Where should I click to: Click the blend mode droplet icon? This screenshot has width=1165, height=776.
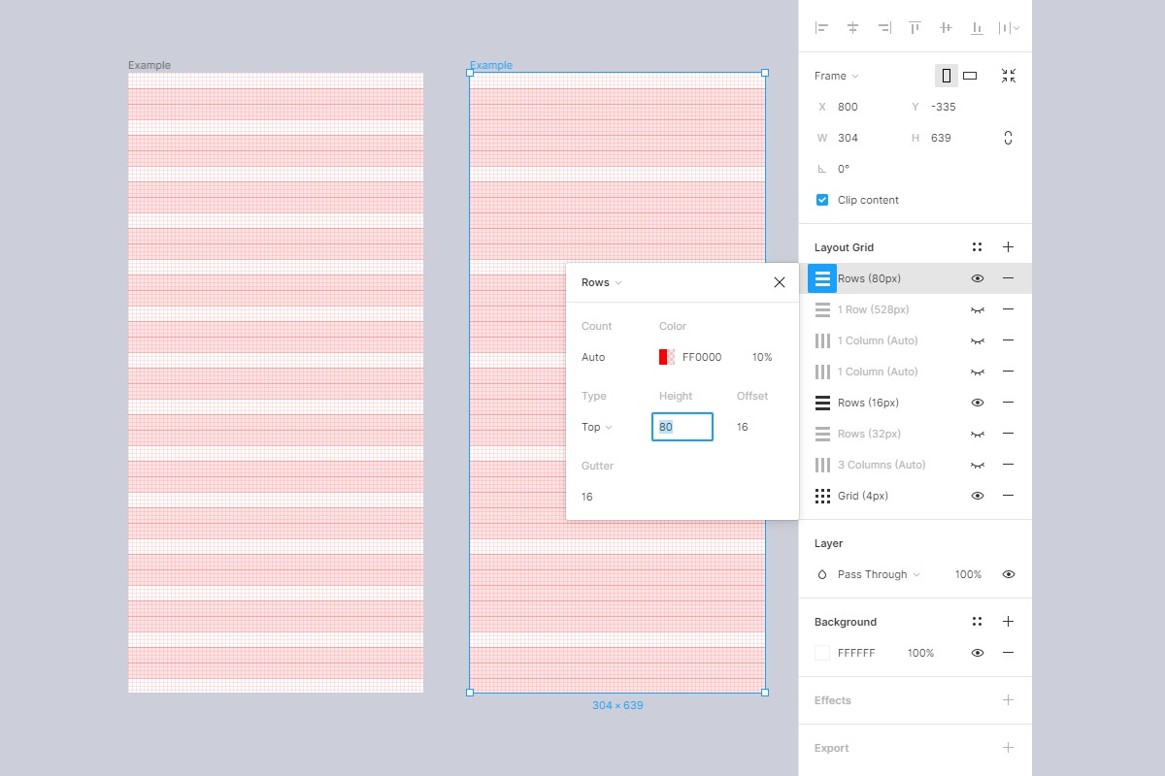[822, 574]
